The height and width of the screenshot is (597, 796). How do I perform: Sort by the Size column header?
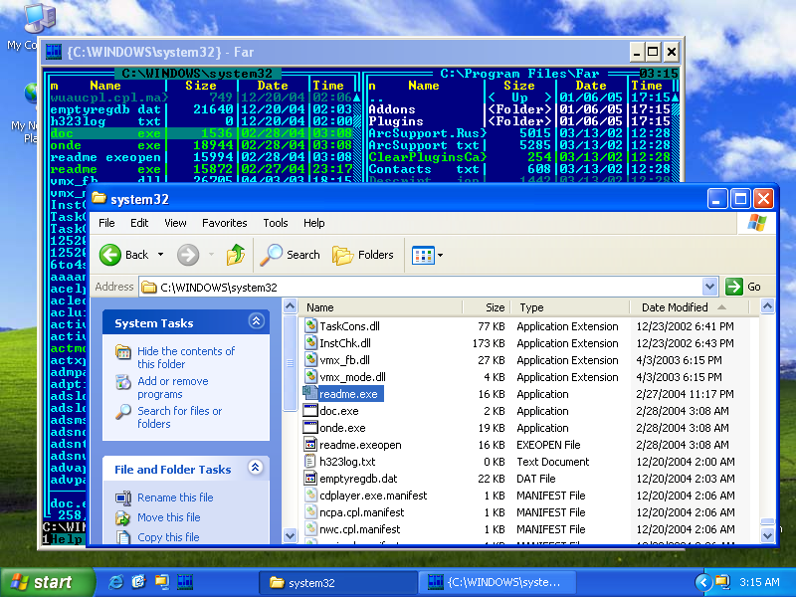pos(487,307)
